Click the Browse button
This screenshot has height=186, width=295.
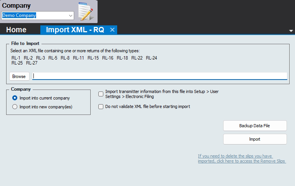coord(19,76)
